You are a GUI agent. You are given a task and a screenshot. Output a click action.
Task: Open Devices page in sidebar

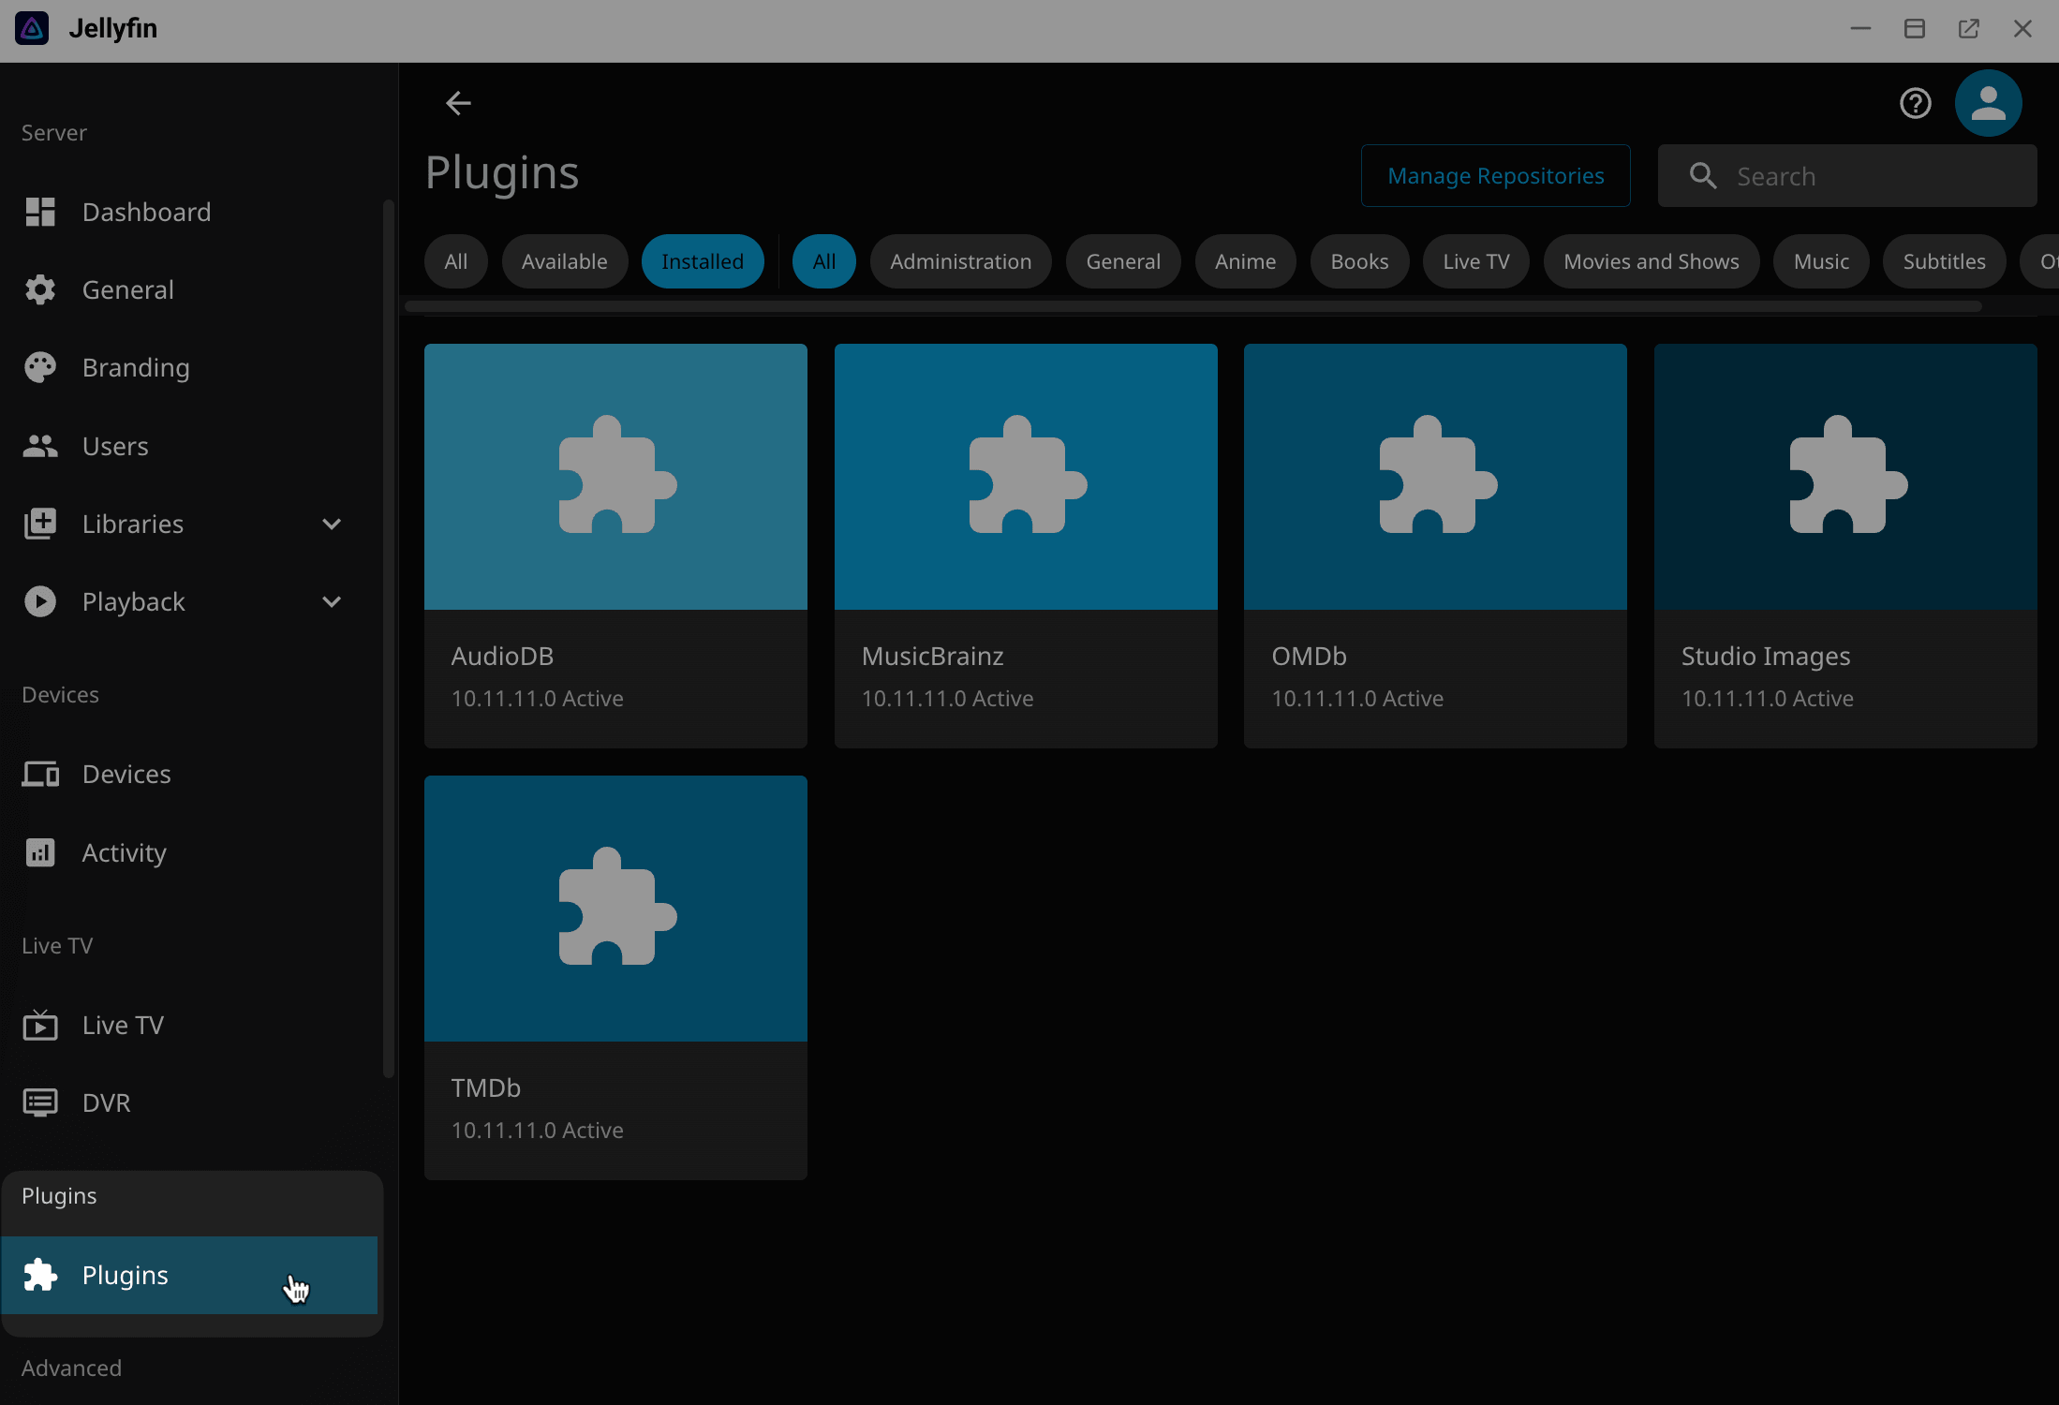click(x=188, y=774)
